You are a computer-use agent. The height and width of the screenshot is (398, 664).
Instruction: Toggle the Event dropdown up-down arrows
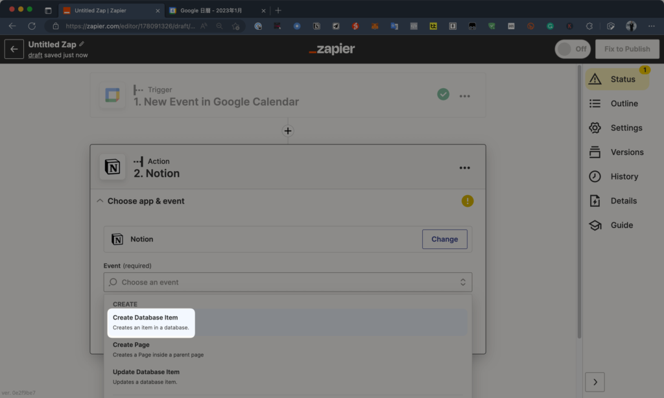(463, 282)
